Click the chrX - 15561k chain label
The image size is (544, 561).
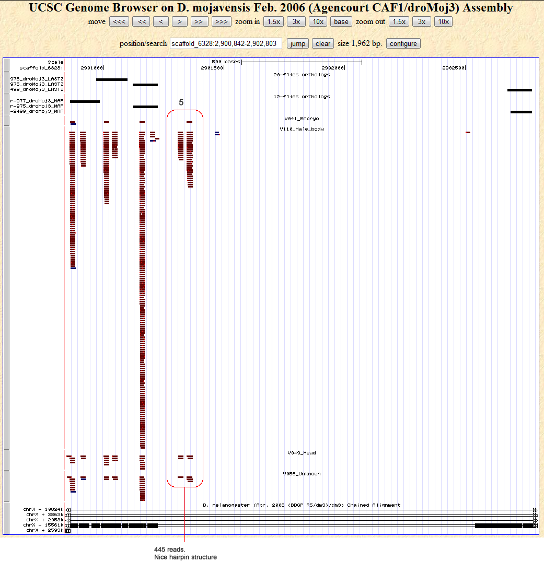(44, 525)
